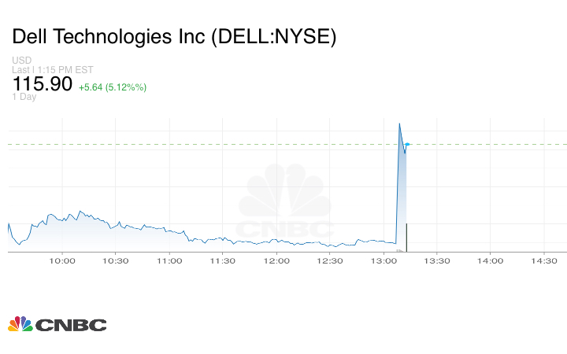Click the 12:30 time axis label
The image size is (567, 354).
(x=330, y=260)
